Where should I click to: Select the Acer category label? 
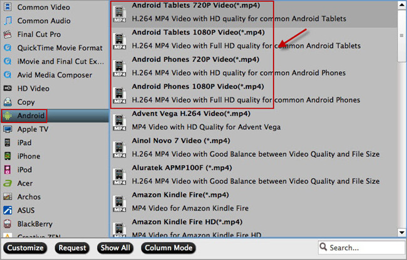click(25, 183)
